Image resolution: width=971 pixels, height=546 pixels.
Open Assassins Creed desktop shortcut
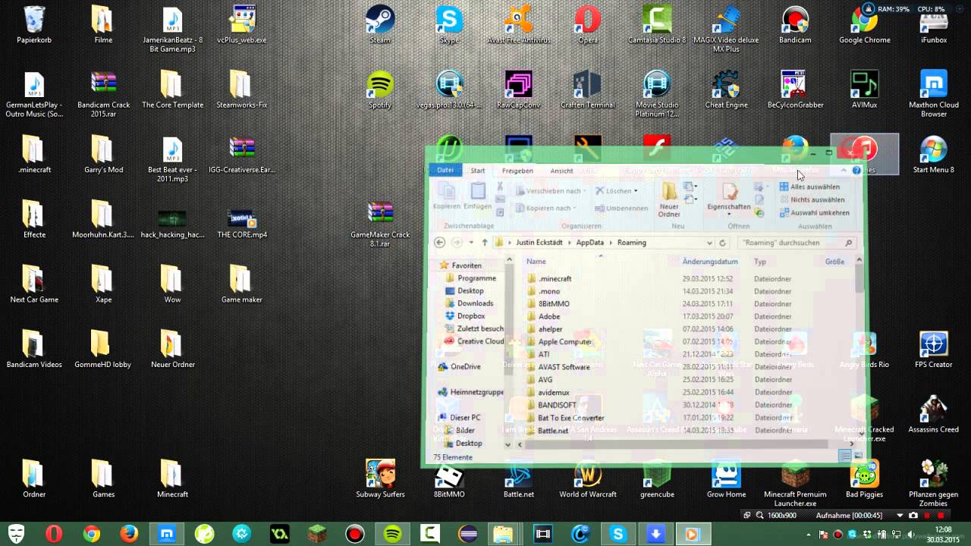(934, 413)
